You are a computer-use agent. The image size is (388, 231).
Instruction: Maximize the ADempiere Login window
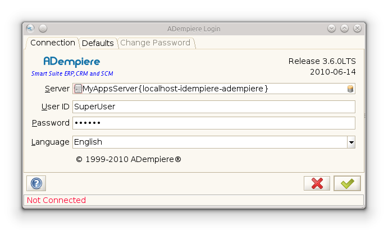point(344,29)
